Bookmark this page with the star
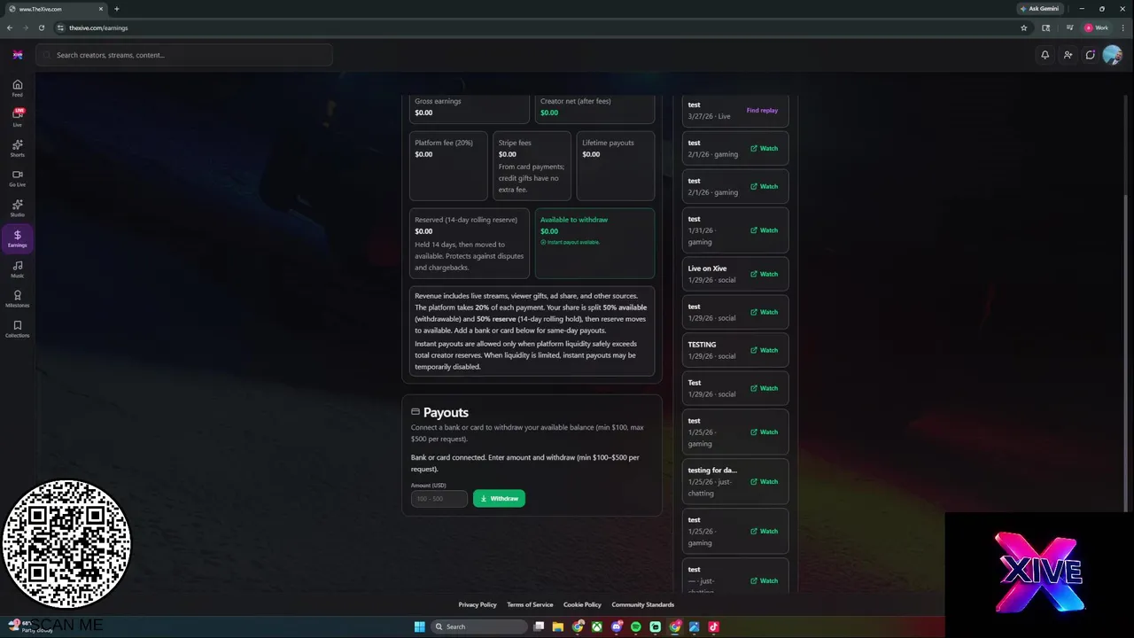Screen dimensions: 1134x638 [x=1024, y=27]
